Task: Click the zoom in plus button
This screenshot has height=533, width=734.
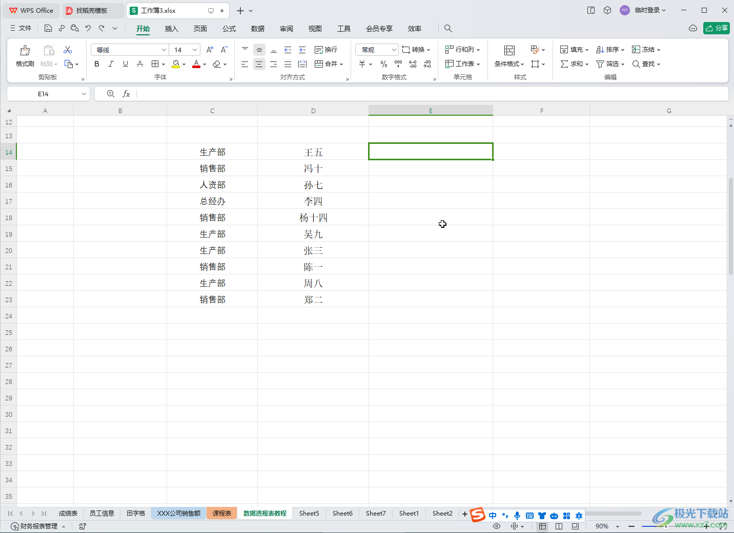Action: point(706,526)
